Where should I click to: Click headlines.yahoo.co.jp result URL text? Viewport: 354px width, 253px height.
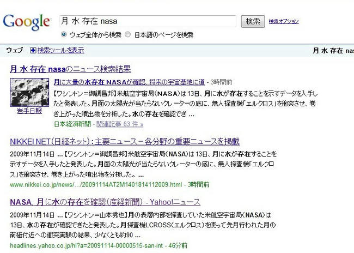click(x=86, y=245)
